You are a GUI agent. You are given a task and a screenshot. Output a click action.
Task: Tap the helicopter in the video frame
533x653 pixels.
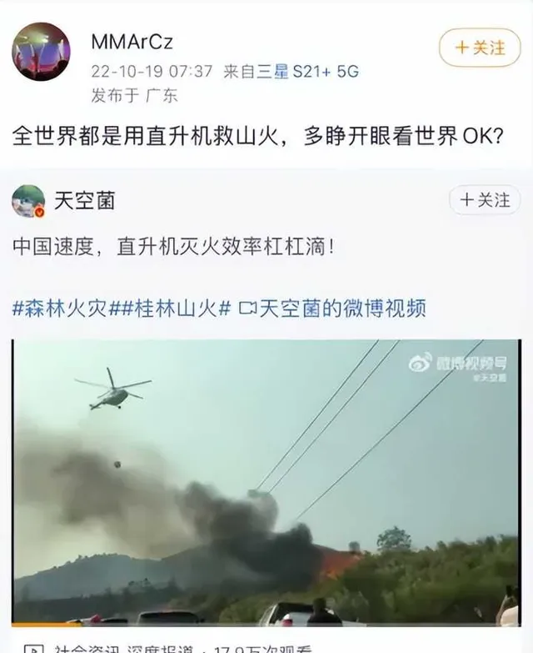112,389
